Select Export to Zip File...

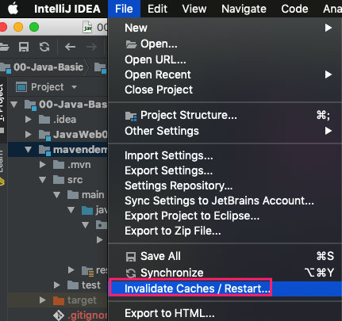click(x=225, y=231)
